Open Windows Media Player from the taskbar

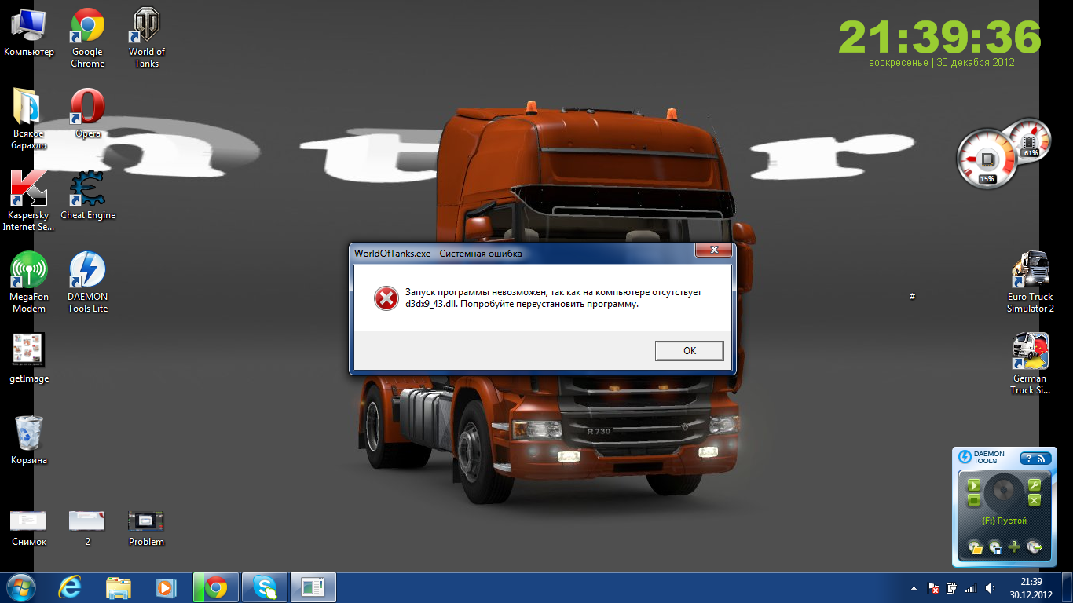pyautogui.click(x=167, y=587)
